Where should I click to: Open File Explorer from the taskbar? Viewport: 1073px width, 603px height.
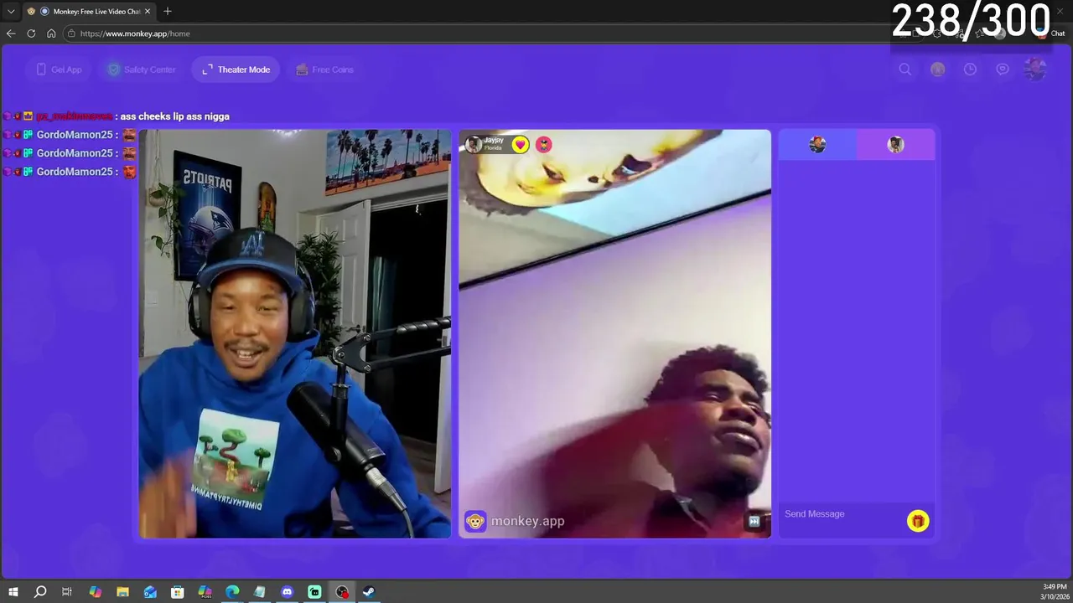tap(122, 592)
